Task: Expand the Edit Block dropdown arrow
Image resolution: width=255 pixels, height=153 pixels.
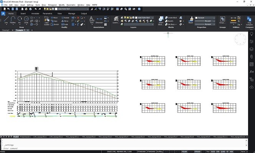Action: (x=176, y=24)
